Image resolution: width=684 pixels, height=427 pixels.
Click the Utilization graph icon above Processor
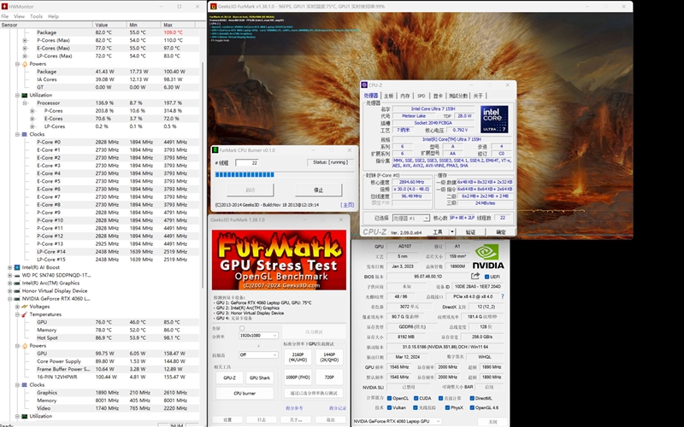pos(25,95)
